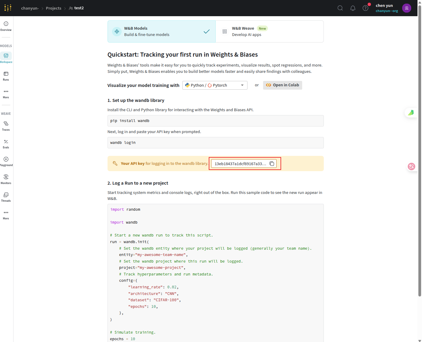Click the pip install wandb code block
The image size is (422, 342).
tap(216, 121)
